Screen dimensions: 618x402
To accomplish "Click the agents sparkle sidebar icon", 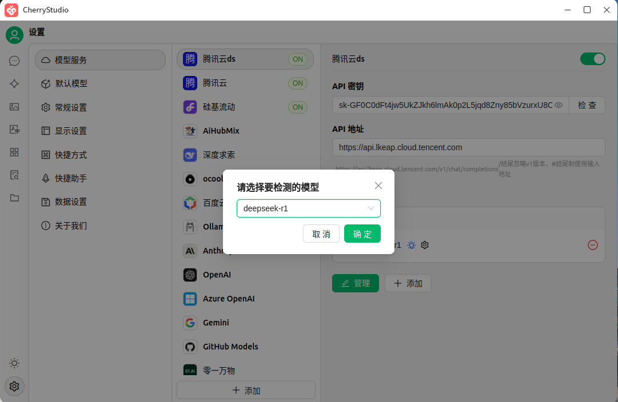I will coord(14,84).
